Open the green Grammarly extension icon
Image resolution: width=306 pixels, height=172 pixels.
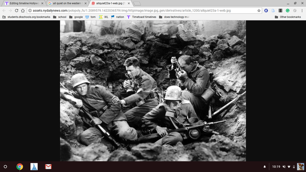point(288,11)
